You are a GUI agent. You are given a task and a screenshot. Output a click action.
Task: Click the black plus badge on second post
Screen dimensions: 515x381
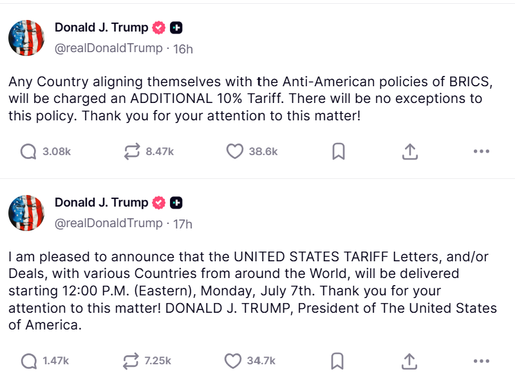pyautogui.click(x=176, y=203)
